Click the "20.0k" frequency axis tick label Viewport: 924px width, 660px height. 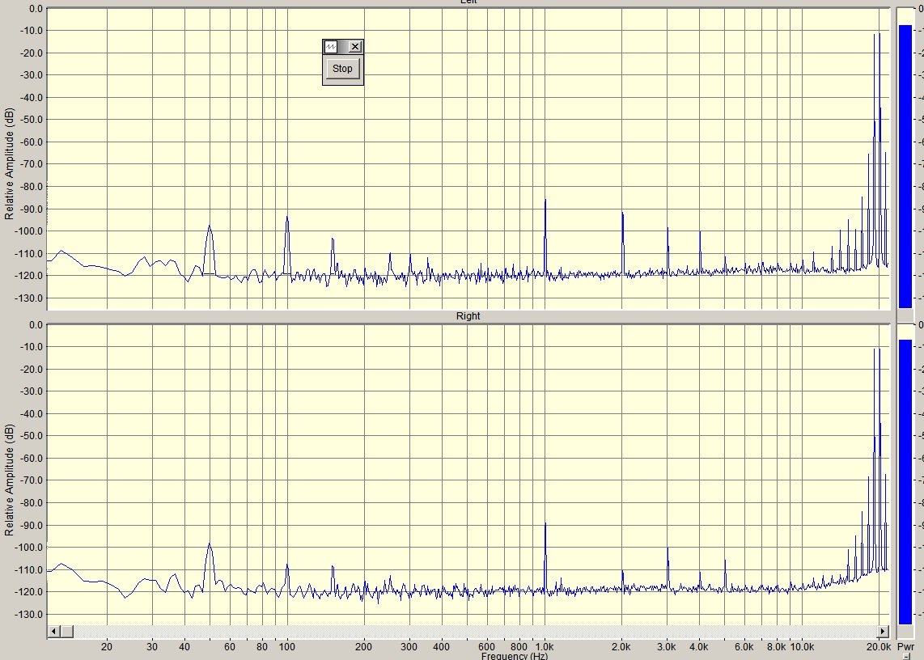tap(878, 646)
